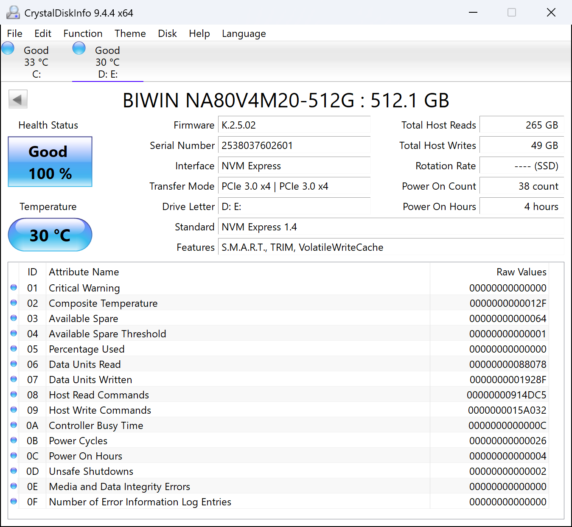Click the status dot beside Number of Error Information Log Entries
The height and width of the screenshot is (527, 572).
click(14, 501)
